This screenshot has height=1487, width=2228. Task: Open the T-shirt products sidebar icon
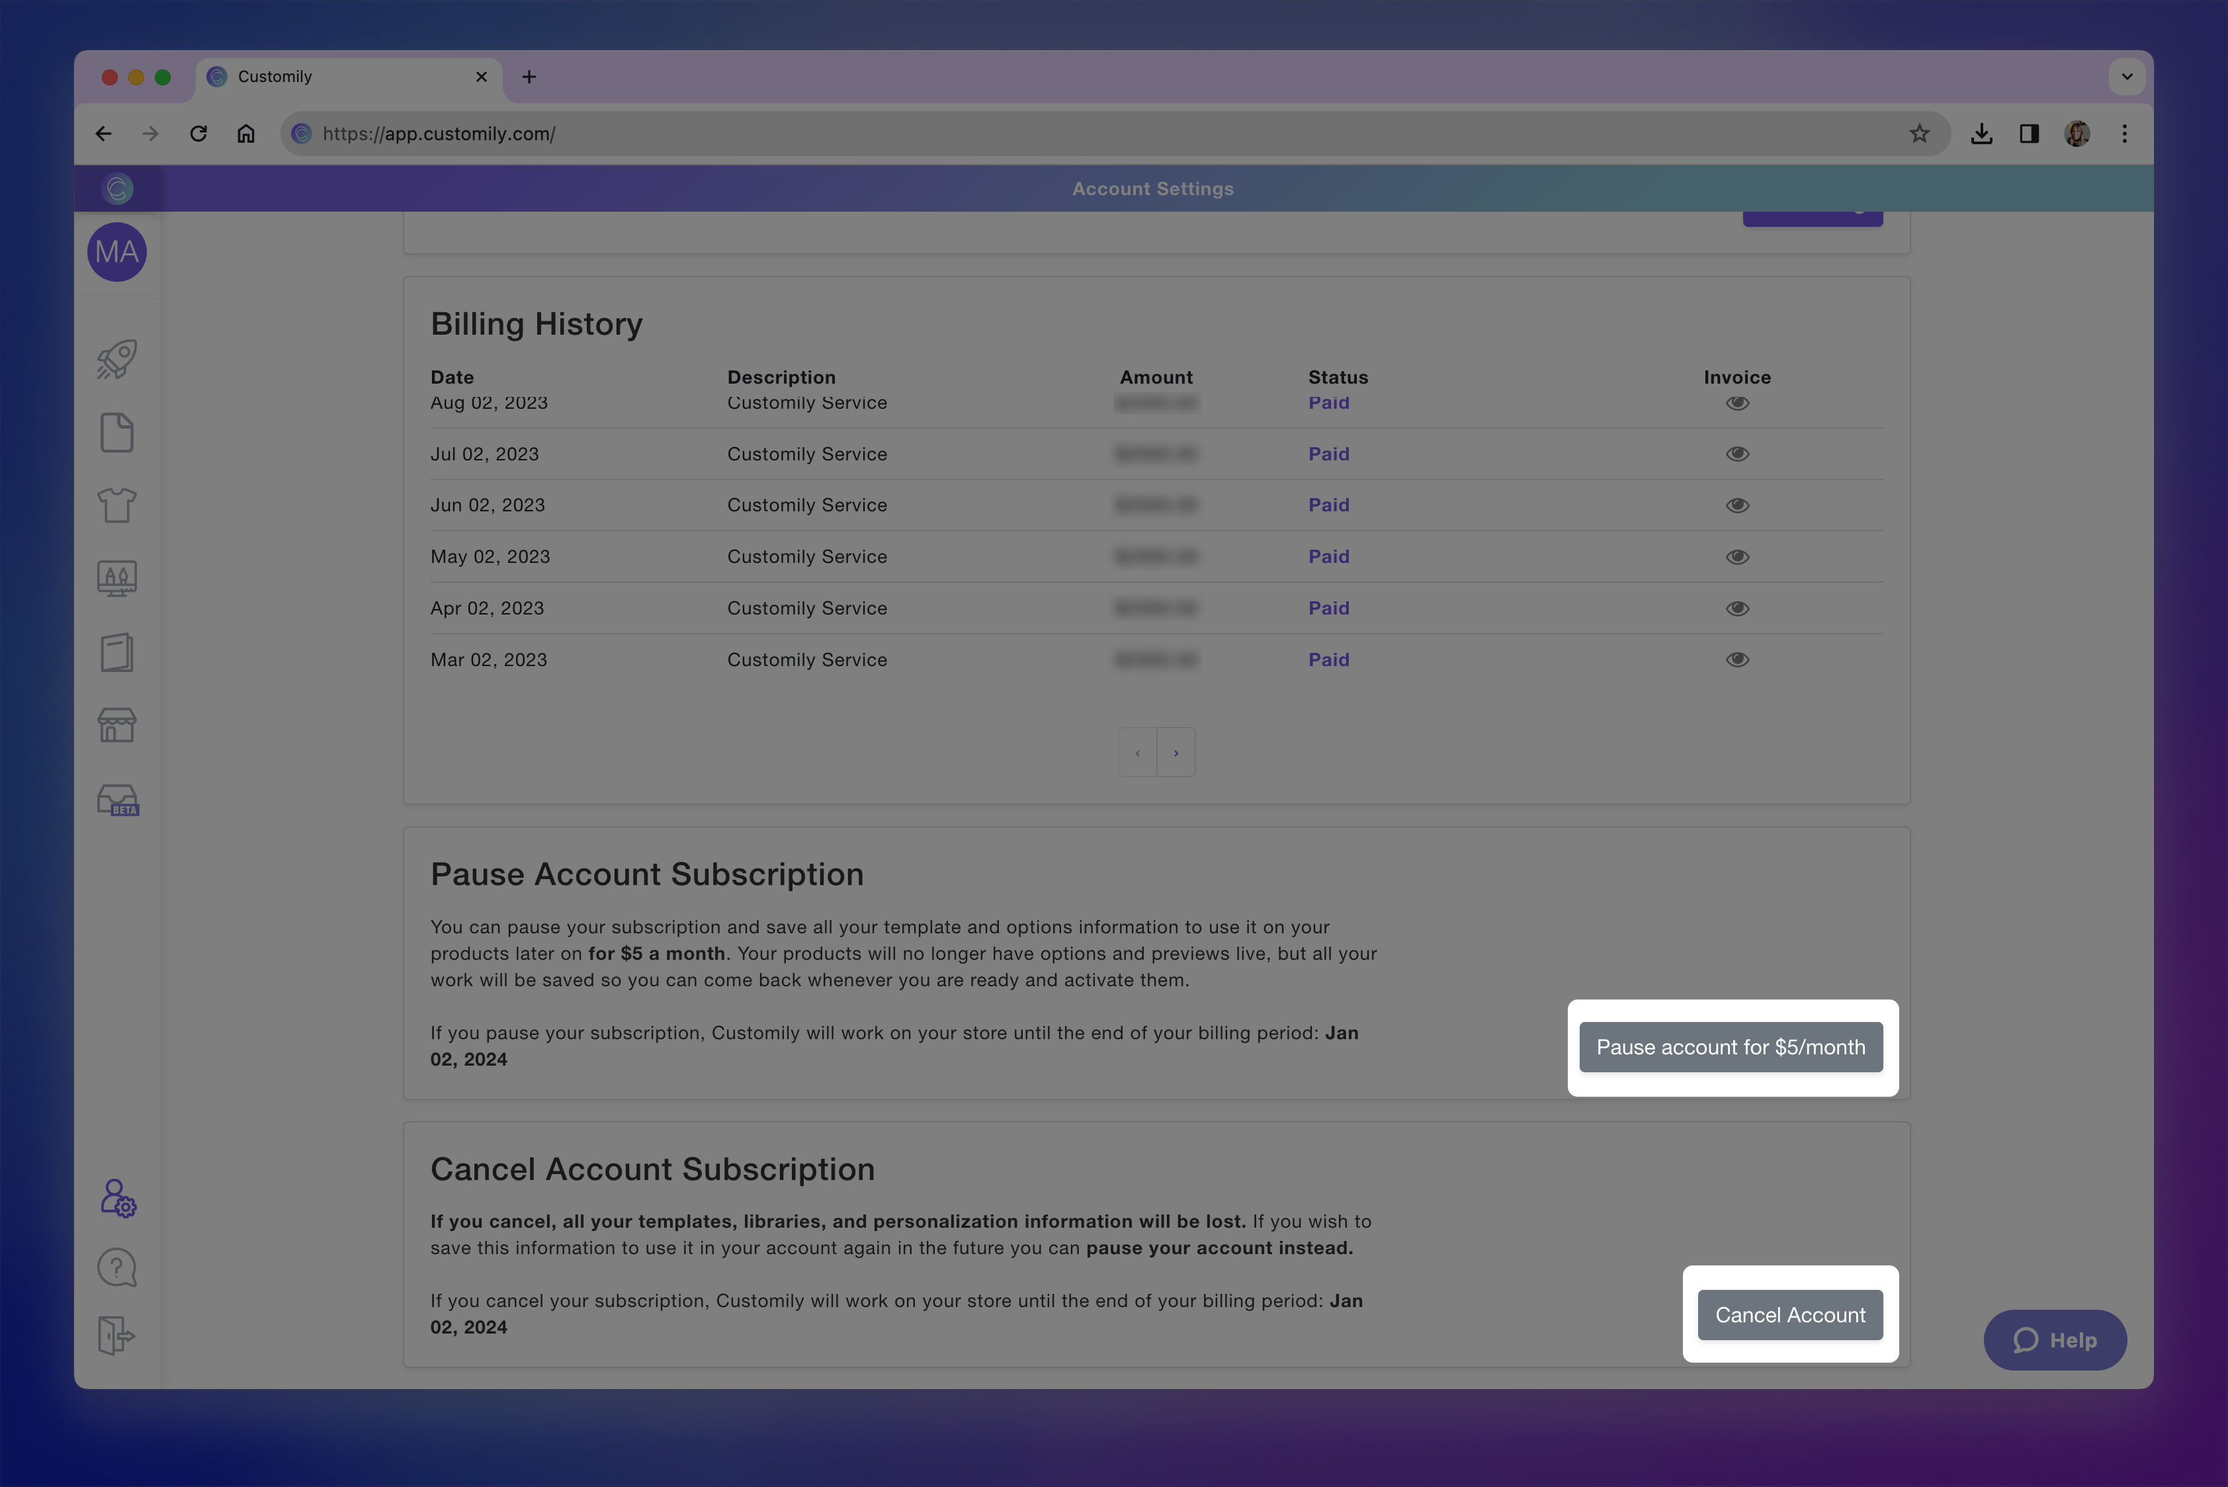pyautogui.click(x=116, y=505)
